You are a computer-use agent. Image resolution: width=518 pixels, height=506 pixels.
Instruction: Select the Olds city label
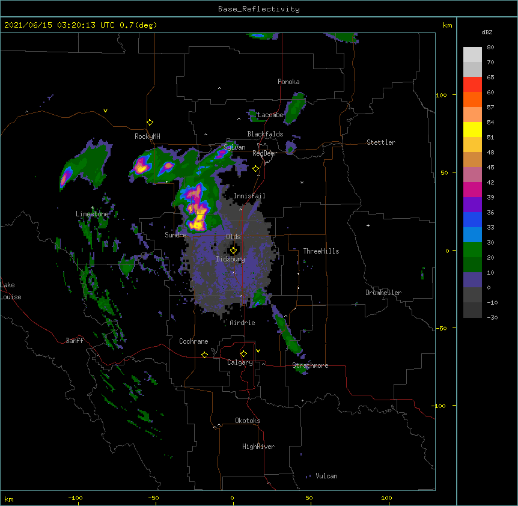pos(233,237)
